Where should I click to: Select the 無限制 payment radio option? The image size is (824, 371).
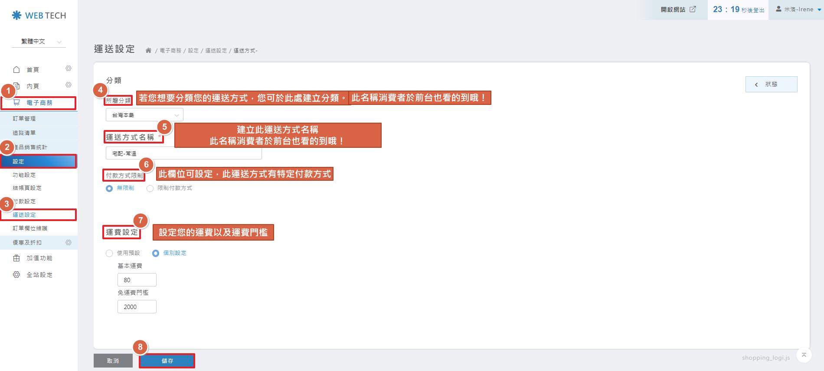pyautogui.click(x=109, y=189)
